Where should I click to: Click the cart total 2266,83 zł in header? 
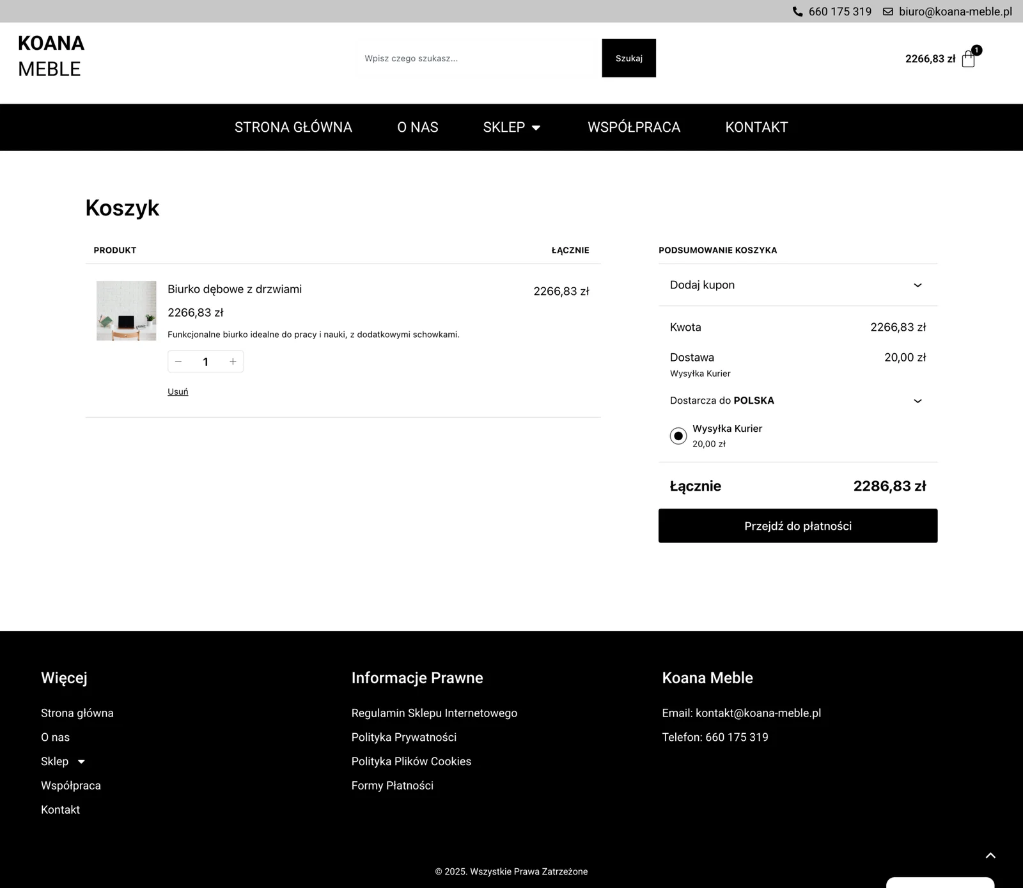click(930, 59)
